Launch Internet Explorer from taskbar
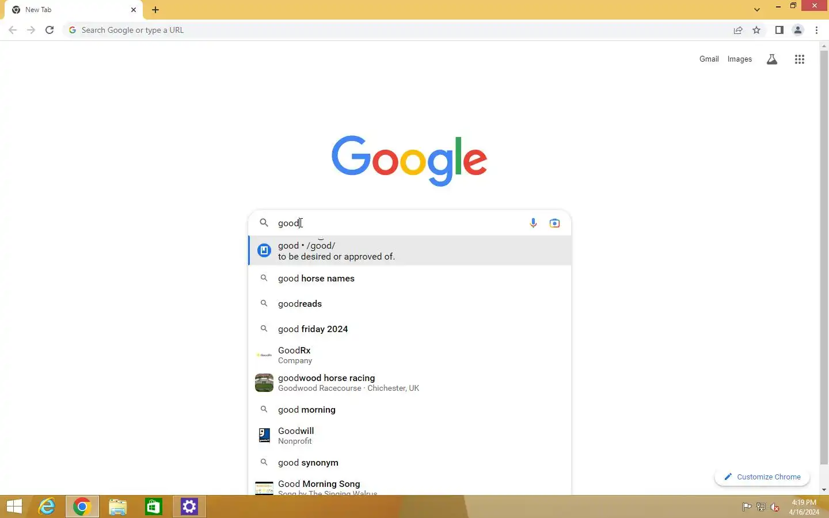The image size is (829, 518). [47, 506]
